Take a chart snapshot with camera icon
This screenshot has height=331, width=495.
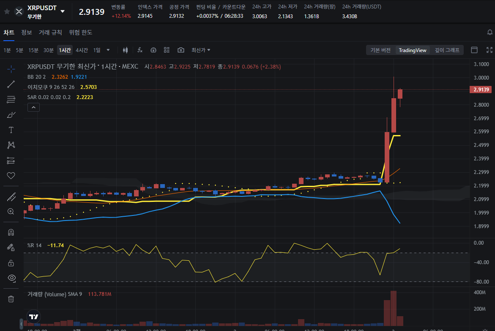[181, 50]
